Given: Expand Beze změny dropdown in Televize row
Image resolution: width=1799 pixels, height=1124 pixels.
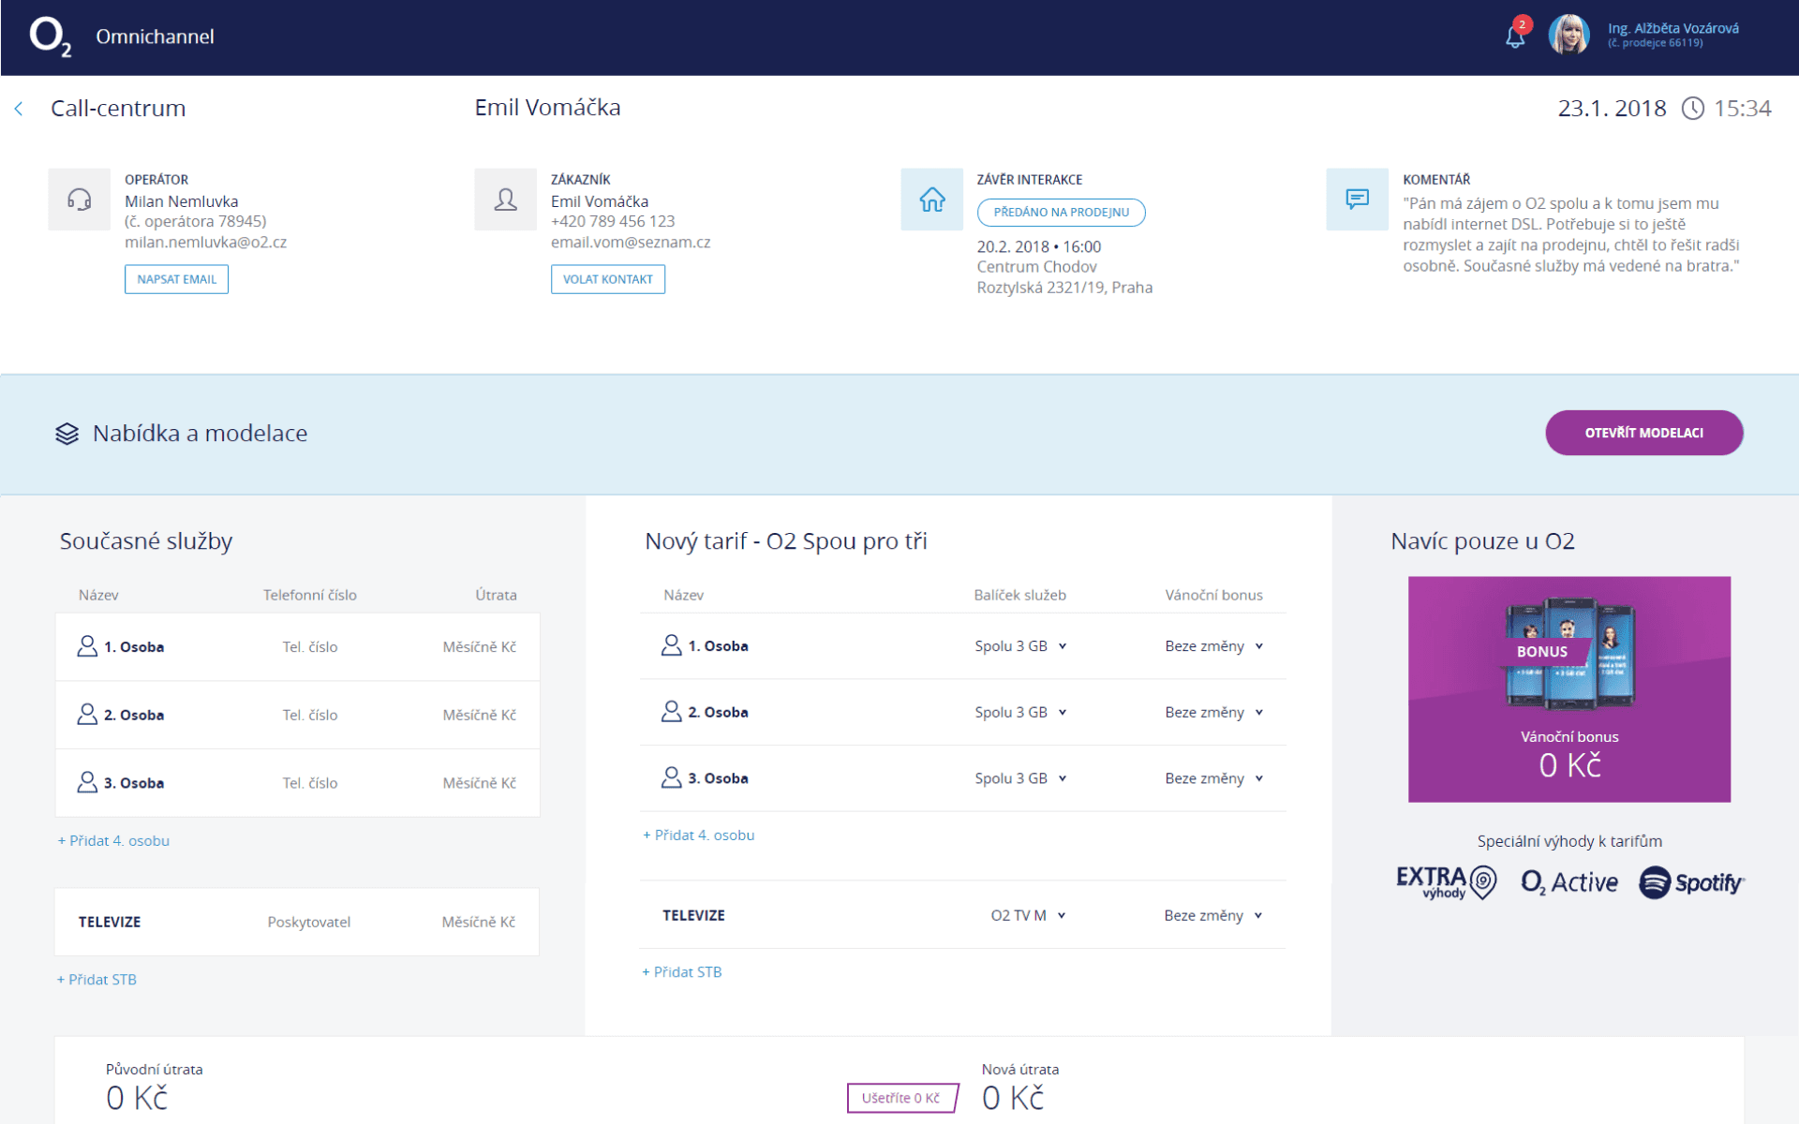Looking at the screenshot, I should [x=1212, y=915].
